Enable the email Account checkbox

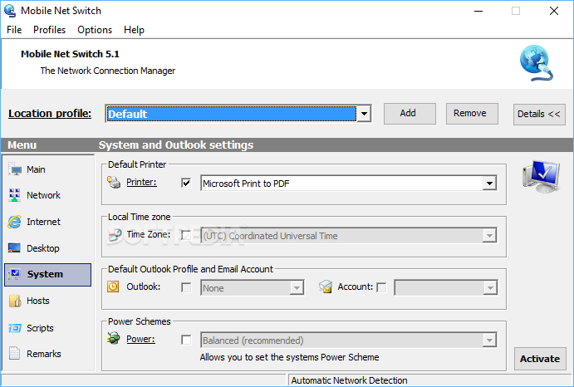381,287
